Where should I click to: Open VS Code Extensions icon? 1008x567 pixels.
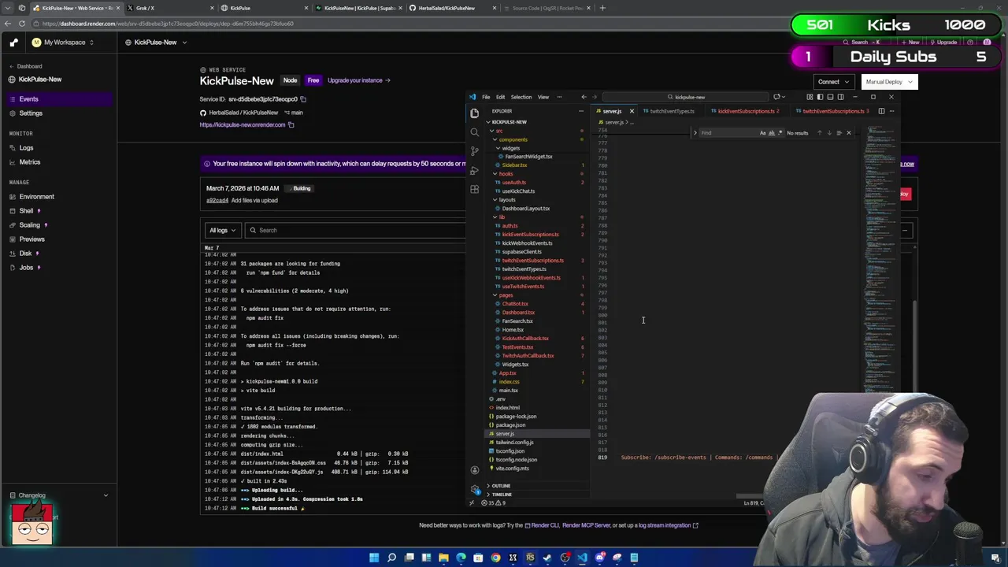tap(474, 189)
